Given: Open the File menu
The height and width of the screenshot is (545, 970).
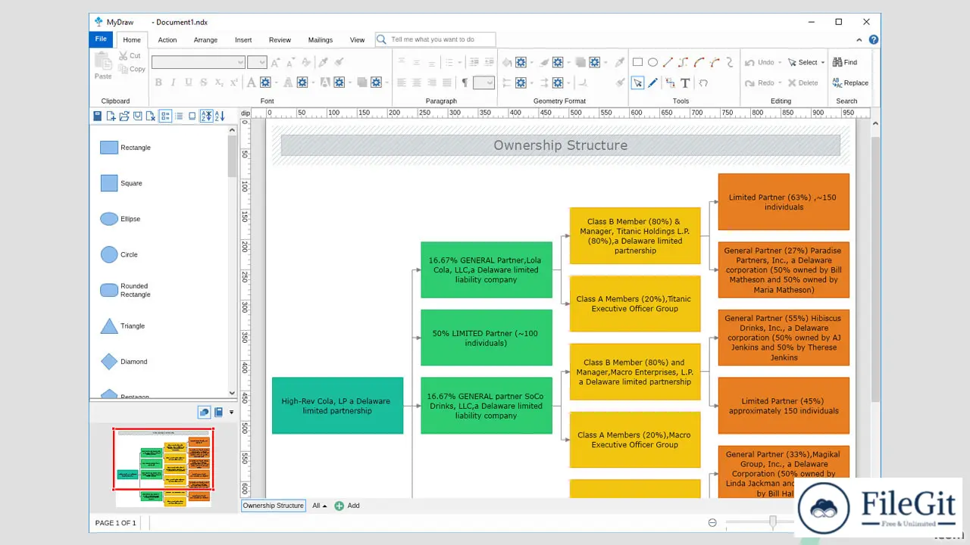Looking at the screenshot, I should (101, 39).
